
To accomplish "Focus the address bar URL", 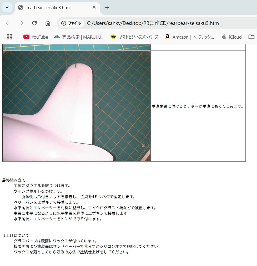I will [x=153, y=23].
